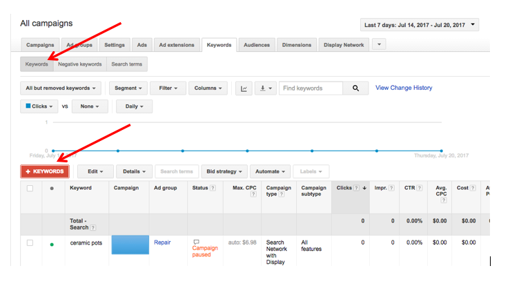This screenshot has width=510, height=284.
Task: Open the date range dropdown
Action: [419, 26]
